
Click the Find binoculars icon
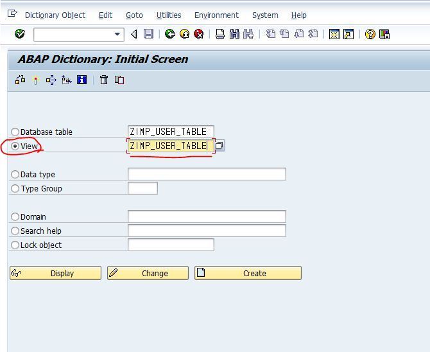click(234, 34)
